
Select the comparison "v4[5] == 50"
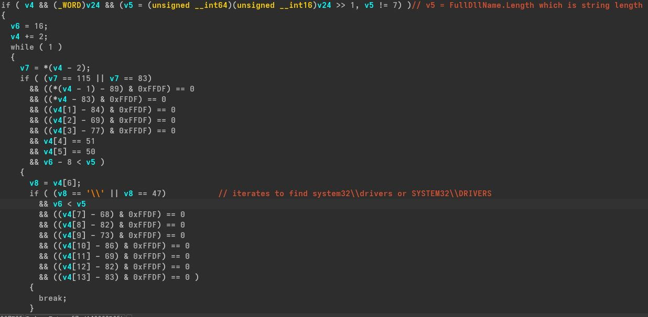[69, 152]
